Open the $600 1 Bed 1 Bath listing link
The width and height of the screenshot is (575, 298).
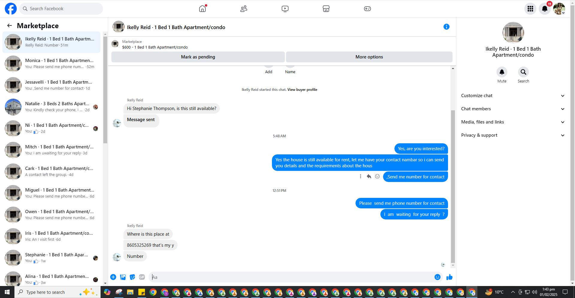click(x=155, y=47)
